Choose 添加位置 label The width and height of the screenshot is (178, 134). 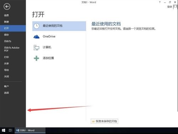[x=48, y=58]
